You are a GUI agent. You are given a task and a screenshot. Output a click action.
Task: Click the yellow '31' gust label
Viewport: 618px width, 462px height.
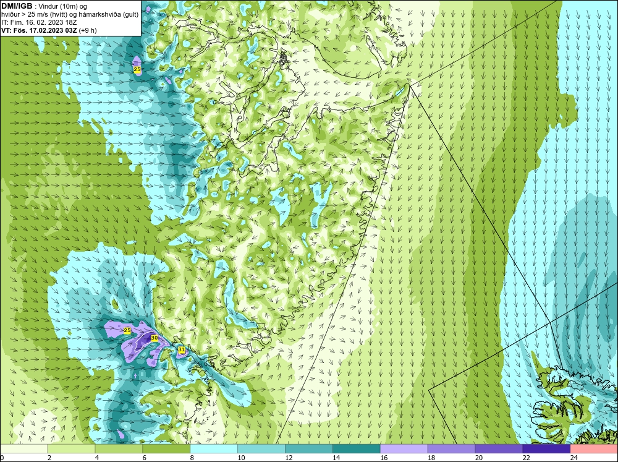(x=181, y=349)
